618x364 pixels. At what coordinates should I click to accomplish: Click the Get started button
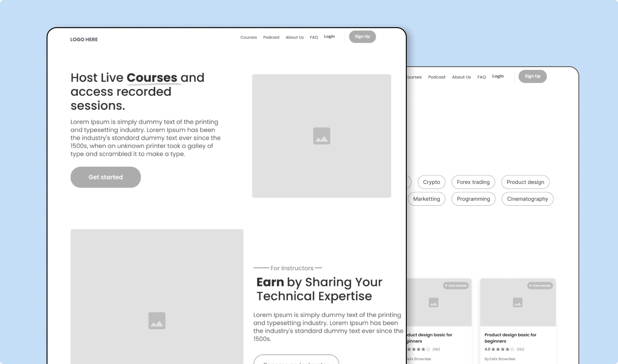[105, 177]
